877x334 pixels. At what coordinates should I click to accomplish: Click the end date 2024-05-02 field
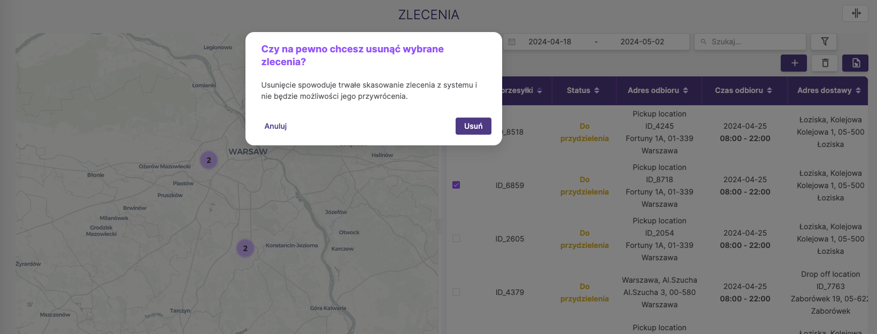642,42
